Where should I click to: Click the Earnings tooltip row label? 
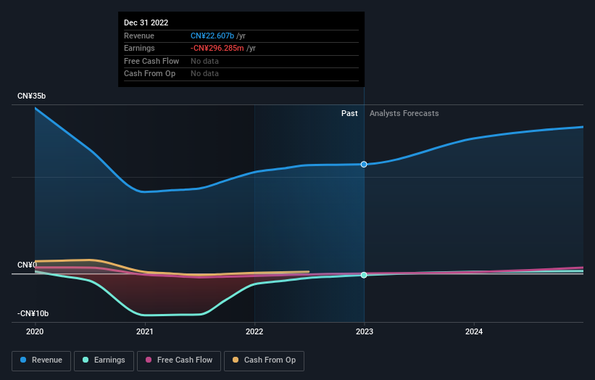click(139, 48)
